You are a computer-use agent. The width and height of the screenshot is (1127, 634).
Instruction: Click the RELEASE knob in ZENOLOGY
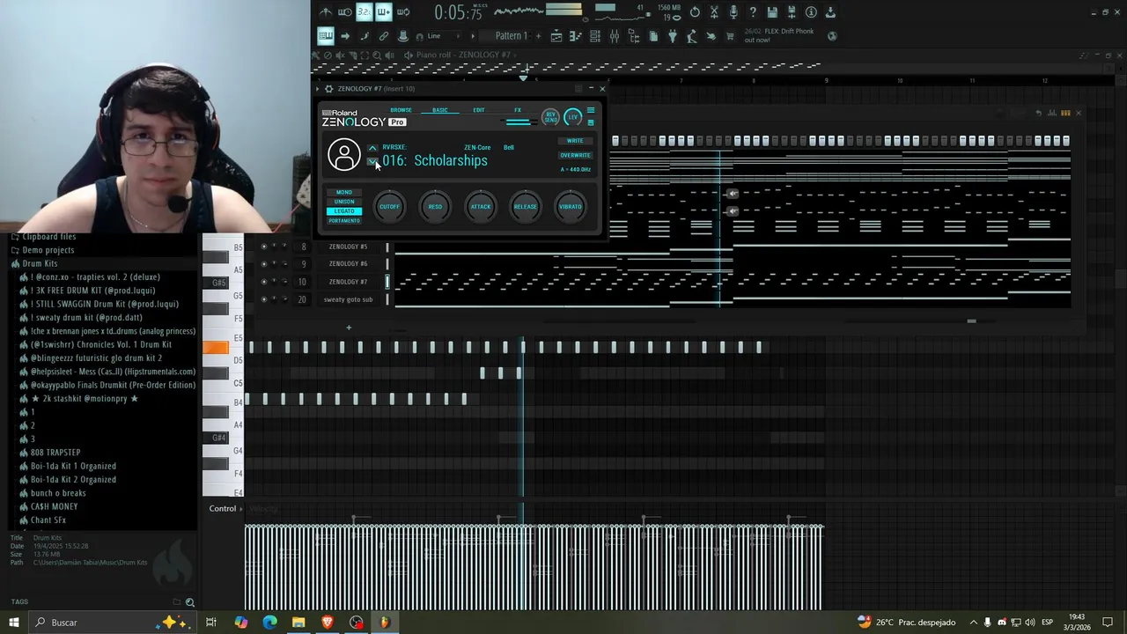pos(526,207)
